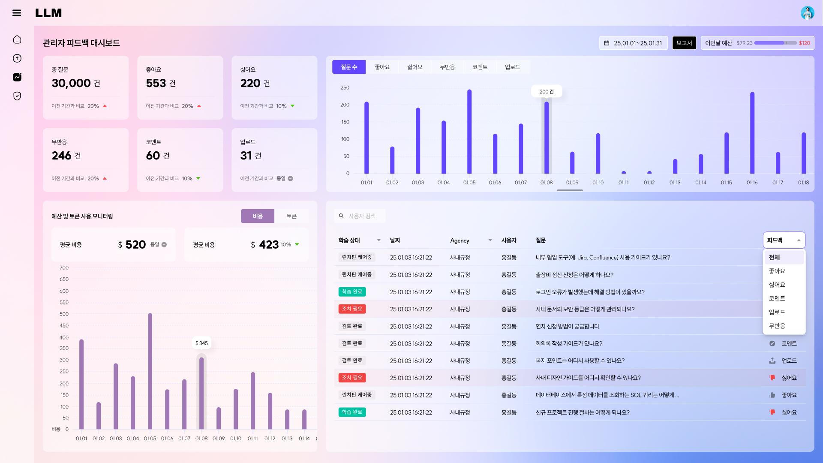
Task: Select the 비용 toggle button
Action: coord(258,216)
